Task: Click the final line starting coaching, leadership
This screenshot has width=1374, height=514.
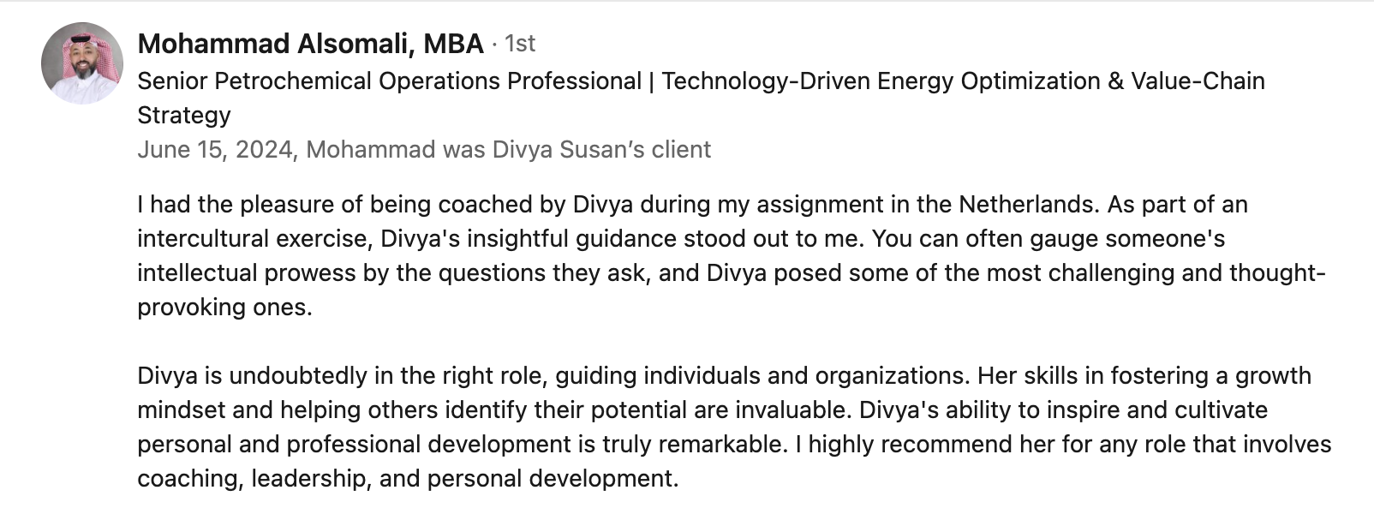Action: coord(407,479)
